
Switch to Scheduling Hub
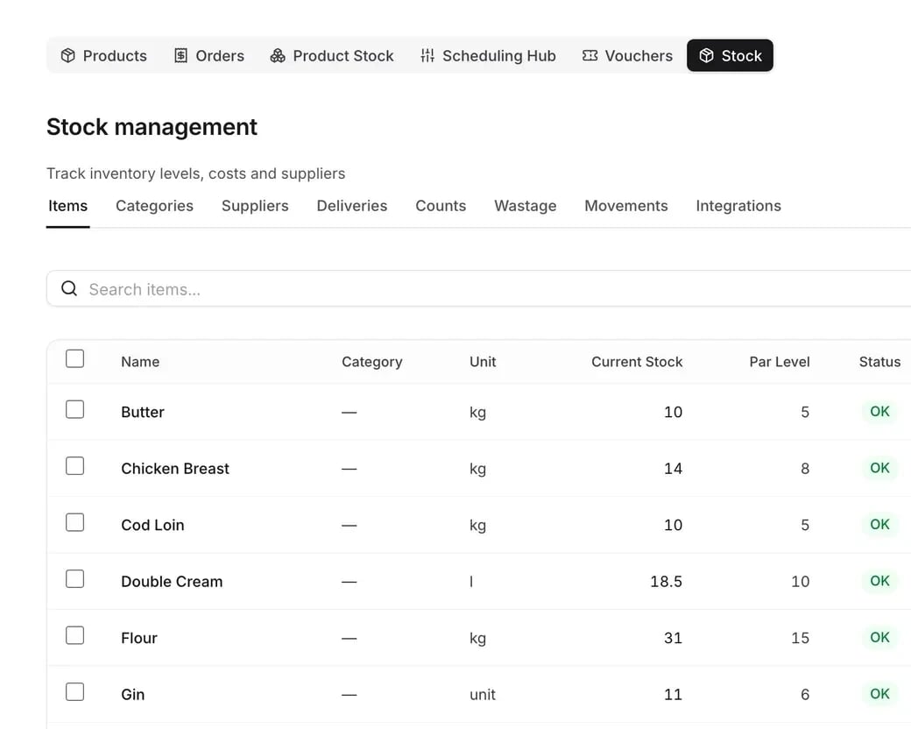(x=488, y=55)
